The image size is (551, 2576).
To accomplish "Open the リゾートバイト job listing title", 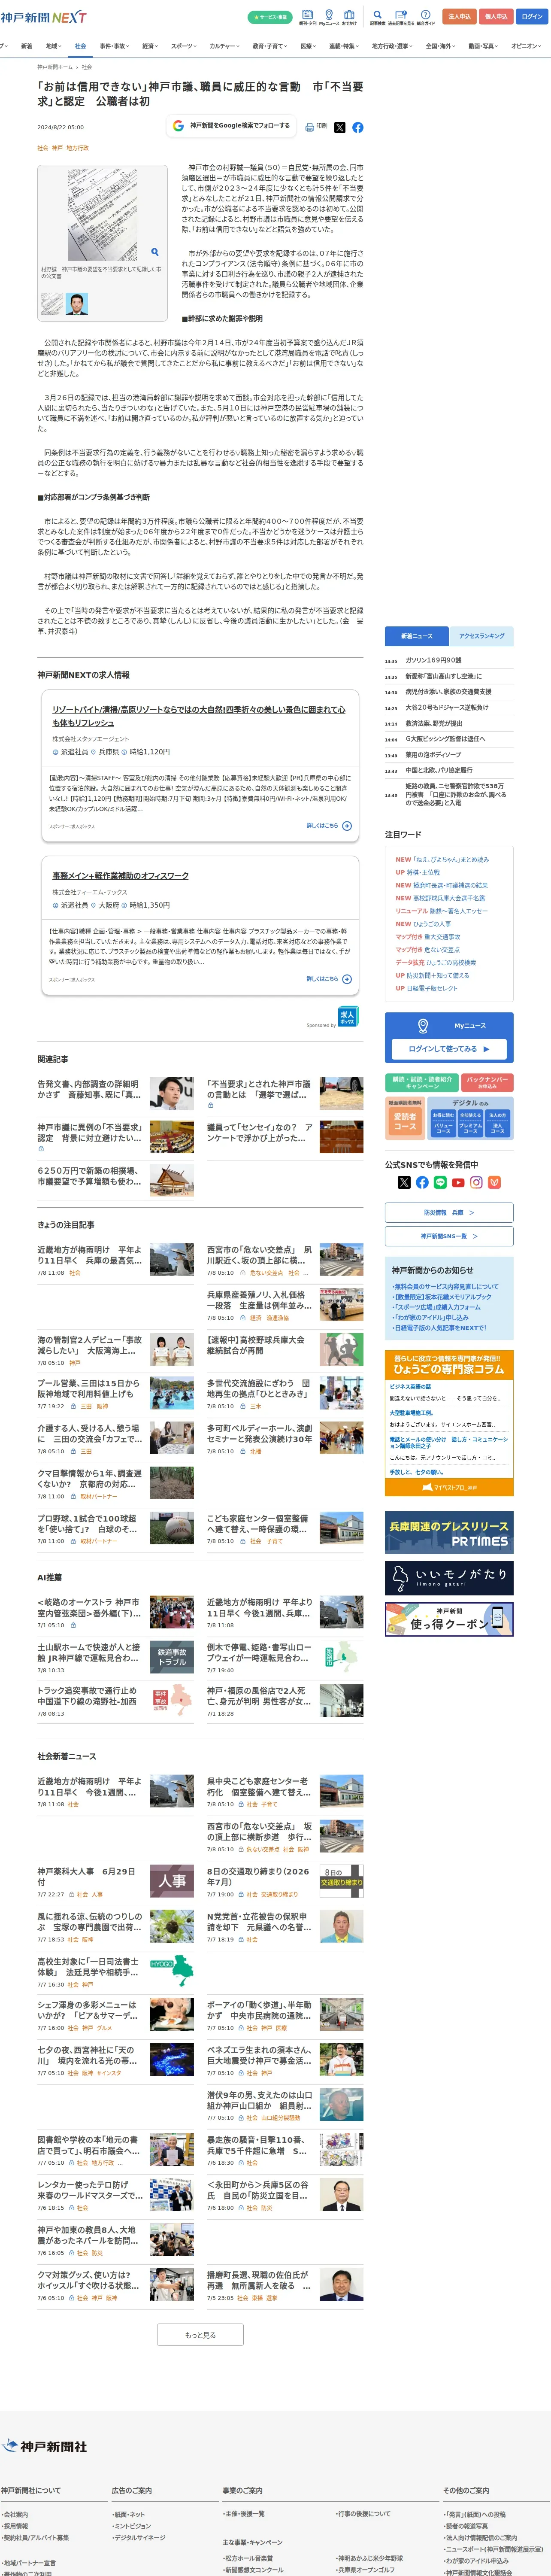I will pos(199,716).
